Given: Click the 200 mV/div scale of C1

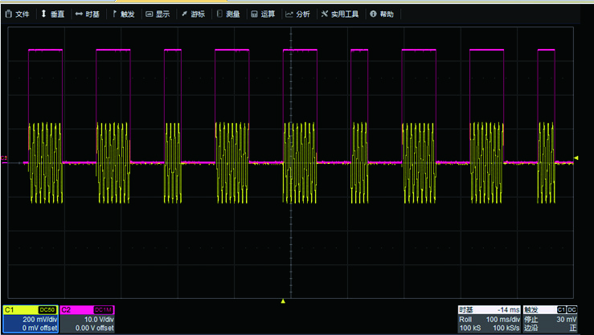Looking at the screenshot, I should pos(40,319).
